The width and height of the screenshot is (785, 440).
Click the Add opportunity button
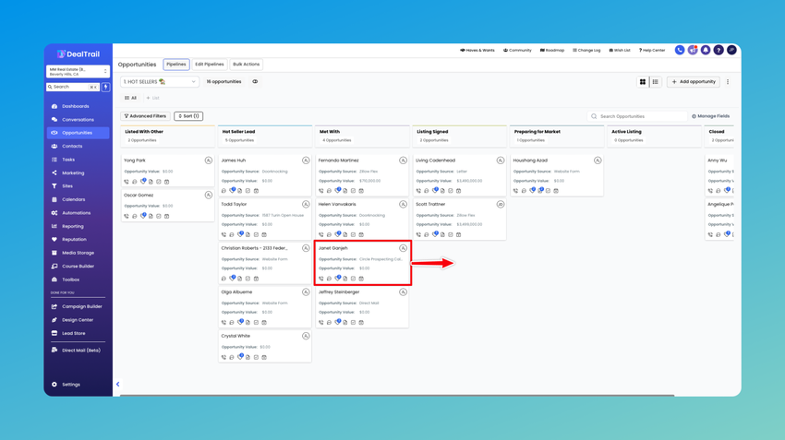pyautogui.click(x=694, y=81)
